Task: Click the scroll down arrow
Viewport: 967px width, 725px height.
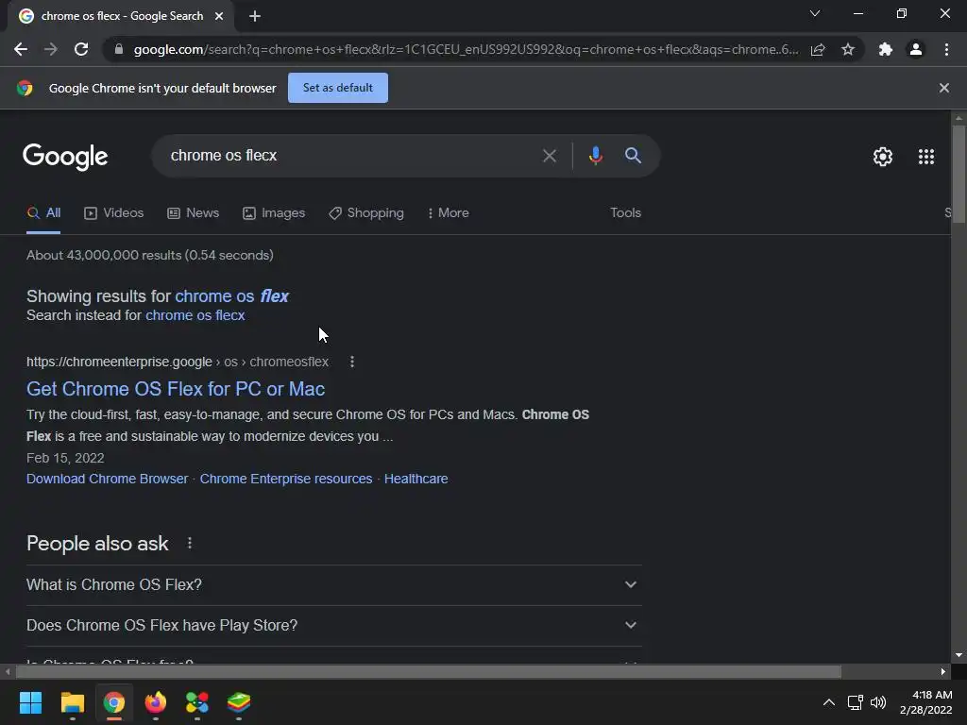Action: click(959, 655)
